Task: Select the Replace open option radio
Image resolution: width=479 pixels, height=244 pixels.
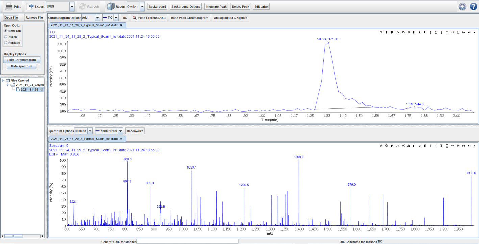Action: click(x=6, y=43)
